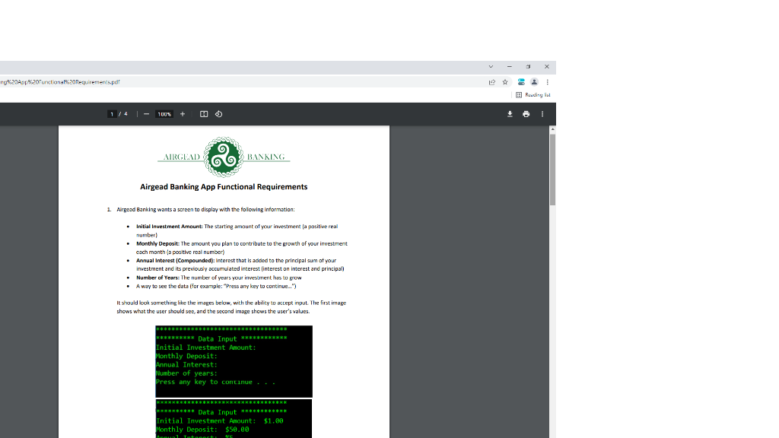Print the PDF document
779x438 pixels.
(x=526, y=114)
